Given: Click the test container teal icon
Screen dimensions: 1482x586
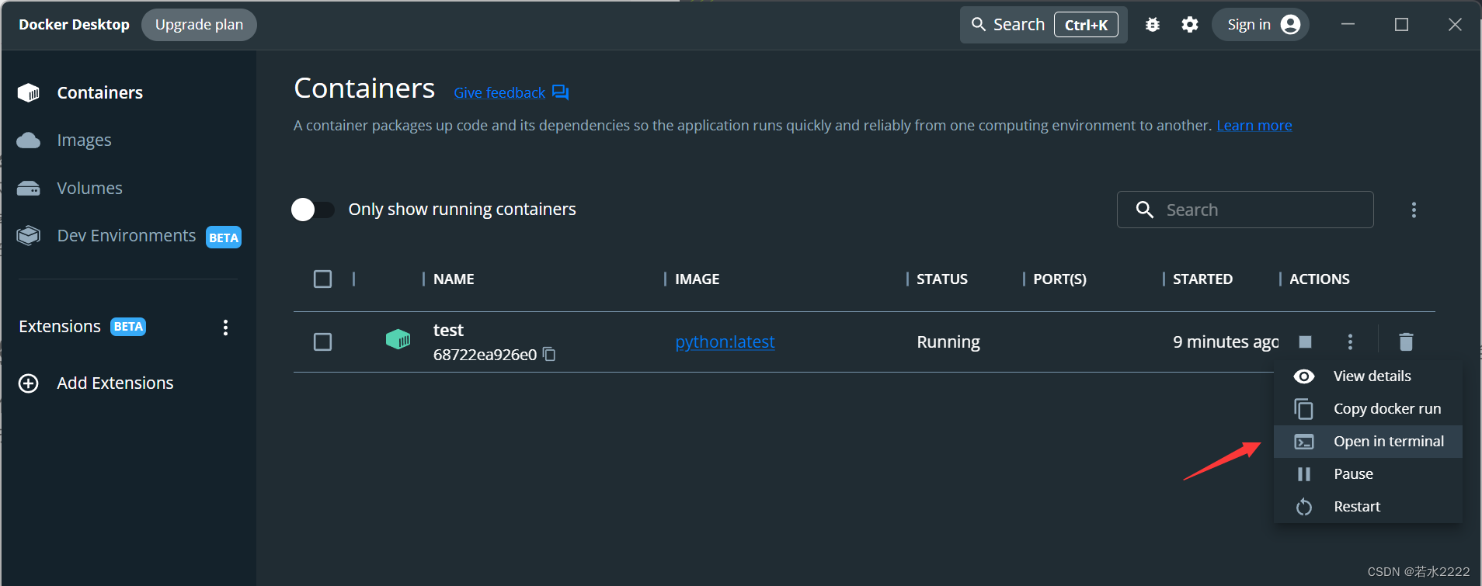Looking at the screenshot, I should (x=398, y=340).
